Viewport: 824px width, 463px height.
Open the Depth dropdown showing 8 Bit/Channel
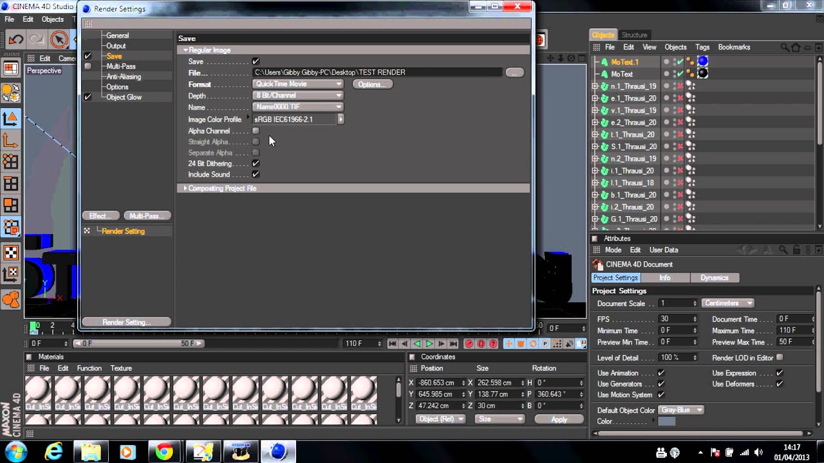[298, 96]
